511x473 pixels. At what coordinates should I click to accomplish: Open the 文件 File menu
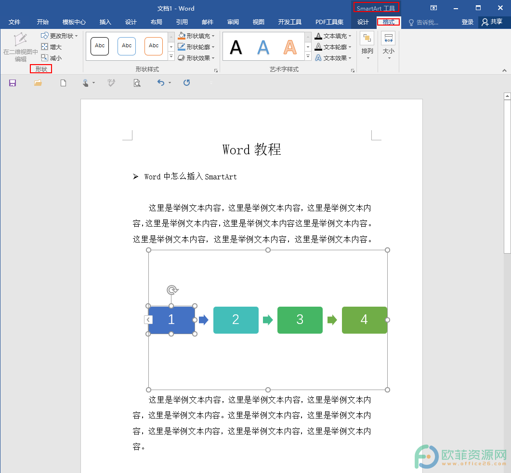tap(14, 22)
